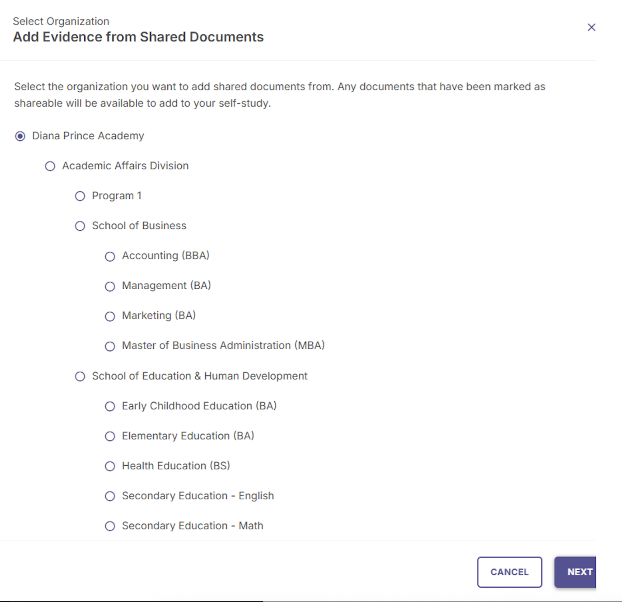Click the Cancel button
The width and height of the screenshot is (622, 602).
pos(509,572)
